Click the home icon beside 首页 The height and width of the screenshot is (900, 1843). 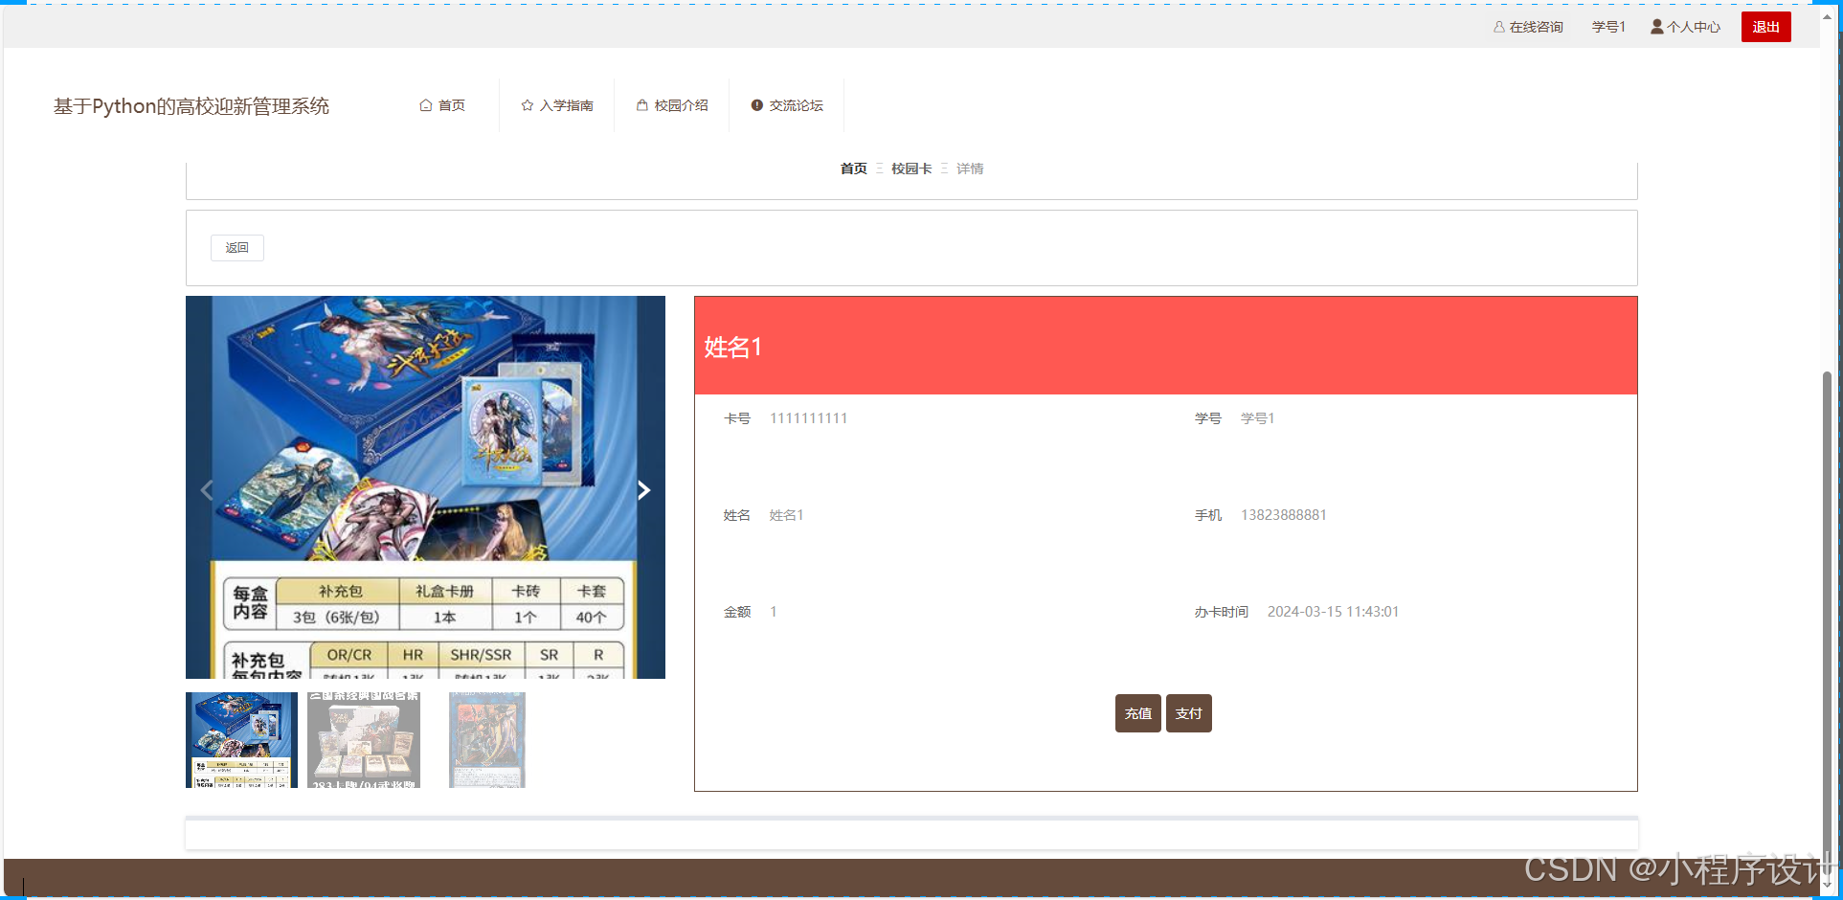(425, 105)
